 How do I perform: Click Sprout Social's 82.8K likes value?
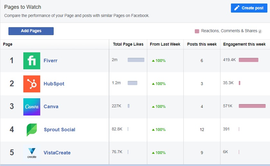coord(117,129)
